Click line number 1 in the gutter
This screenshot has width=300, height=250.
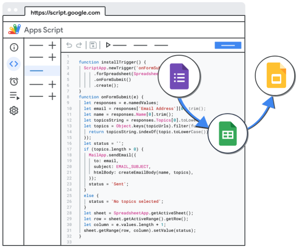coord(68,57)
